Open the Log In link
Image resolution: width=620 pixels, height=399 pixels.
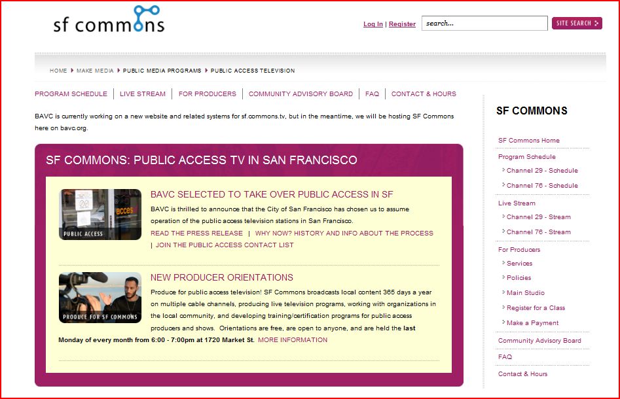click(373, 24)
